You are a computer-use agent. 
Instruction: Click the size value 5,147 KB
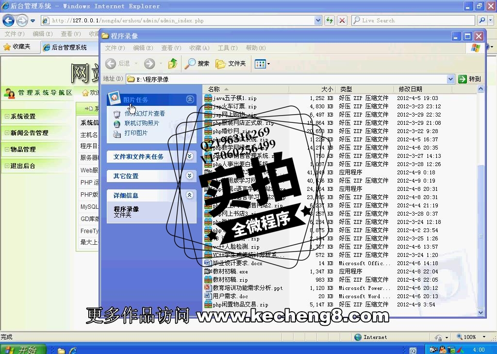tap(321, 304)
